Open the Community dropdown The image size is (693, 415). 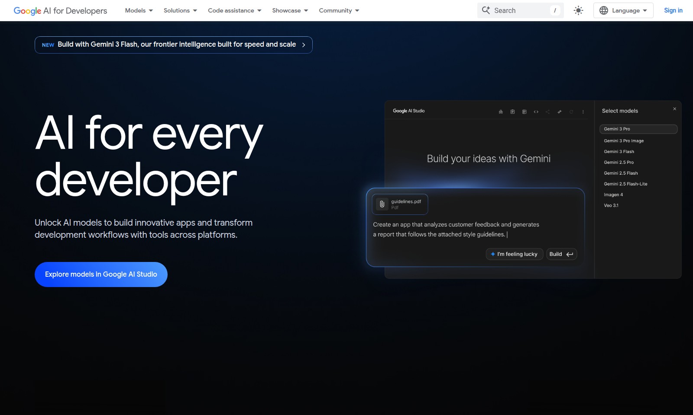(x=339, y=10)
